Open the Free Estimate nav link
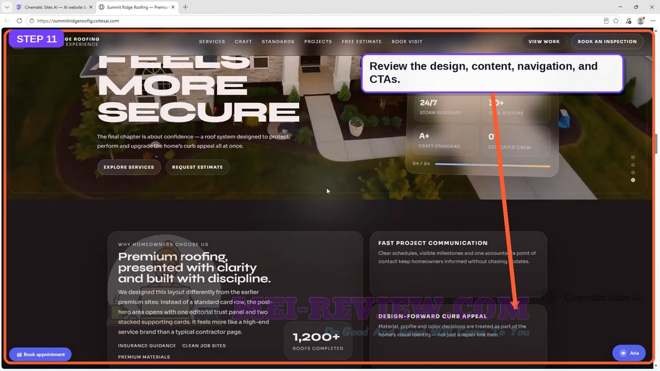 click(x=362, y=42)
